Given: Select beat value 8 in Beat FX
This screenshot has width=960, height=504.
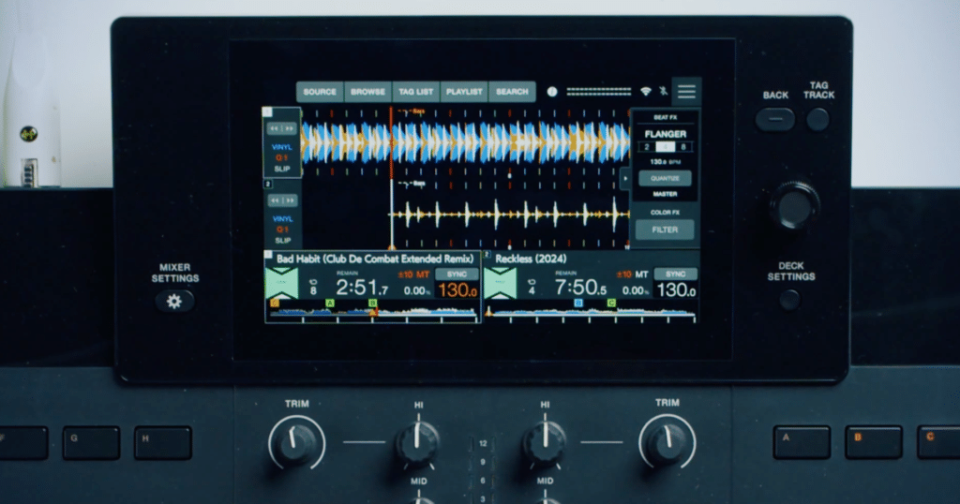Looking at the screenshot, I should pos(683,147).
